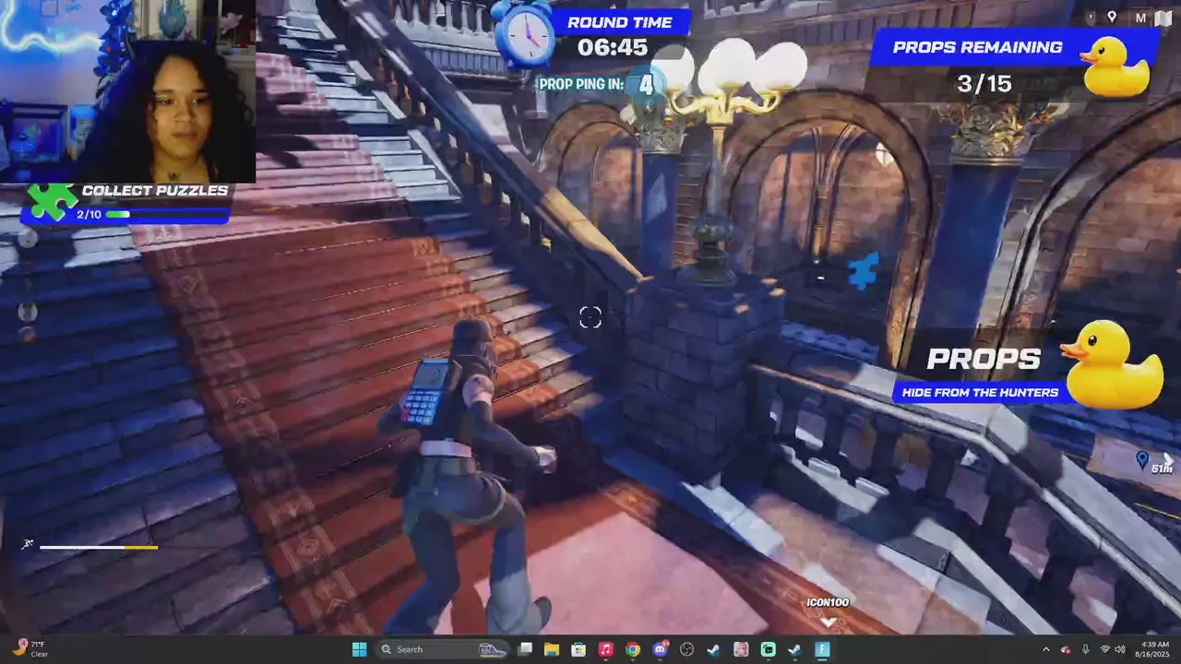Switch to OBS Studio in the taskbar

click(686, 649)
